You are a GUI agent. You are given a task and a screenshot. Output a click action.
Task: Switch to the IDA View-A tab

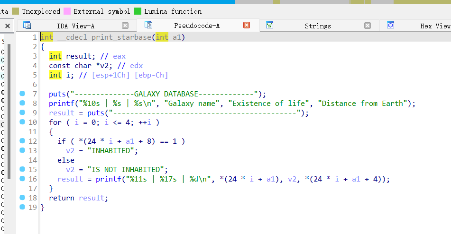(75, 26)
